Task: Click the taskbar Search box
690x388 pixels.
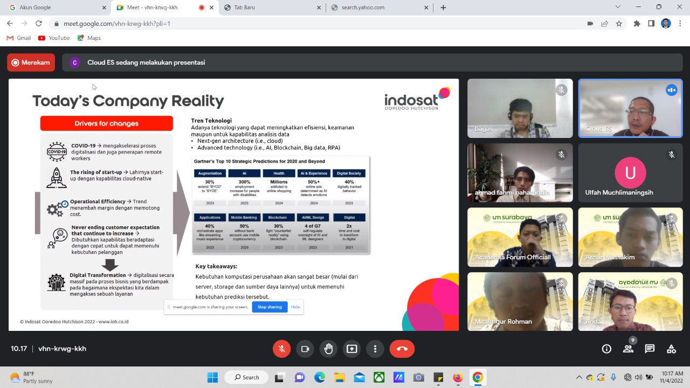Action: (x=246, y=377)
